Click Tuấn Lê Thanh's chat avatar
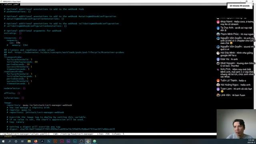The image size is (256, 144). coord(218,81)
